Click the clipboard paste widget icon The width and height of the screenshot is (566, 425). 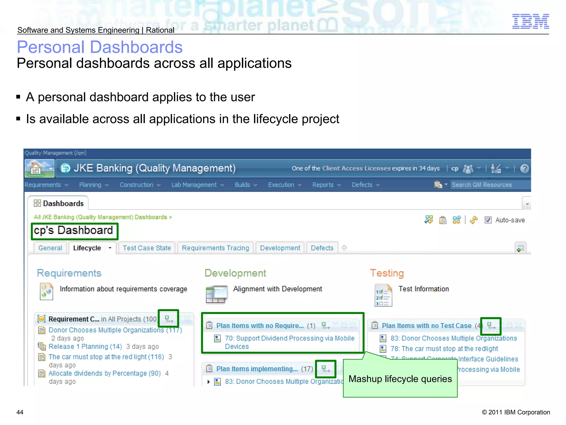point(443,220)
